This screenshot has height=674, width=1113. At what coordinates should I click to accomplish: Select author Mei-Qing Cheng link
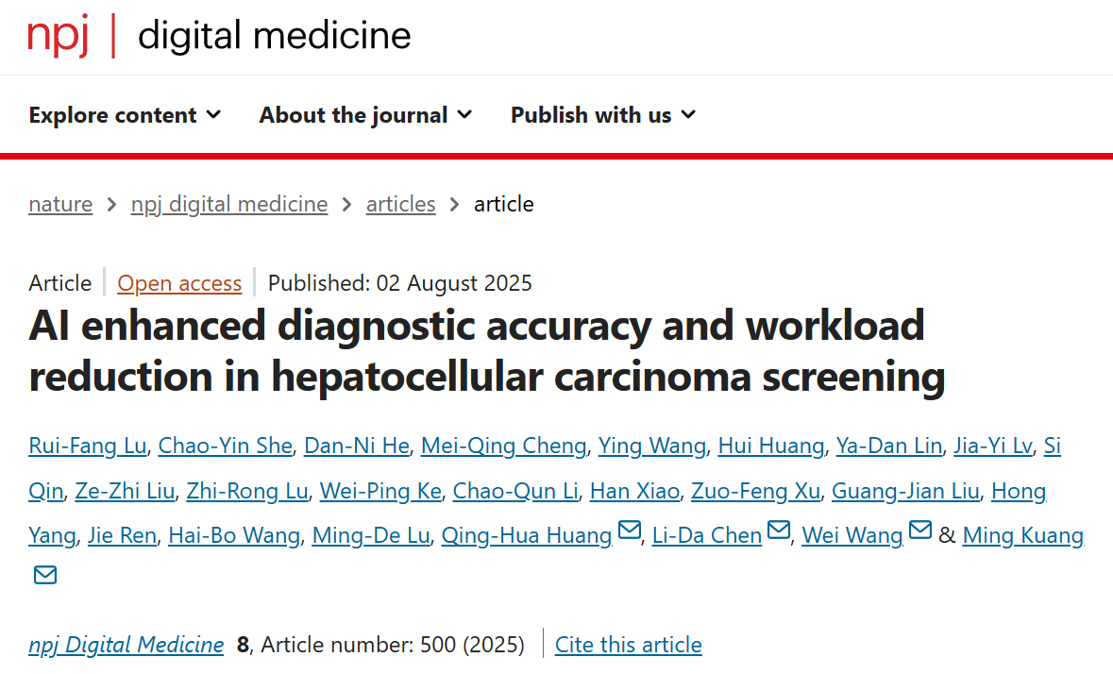pos(503,446)
